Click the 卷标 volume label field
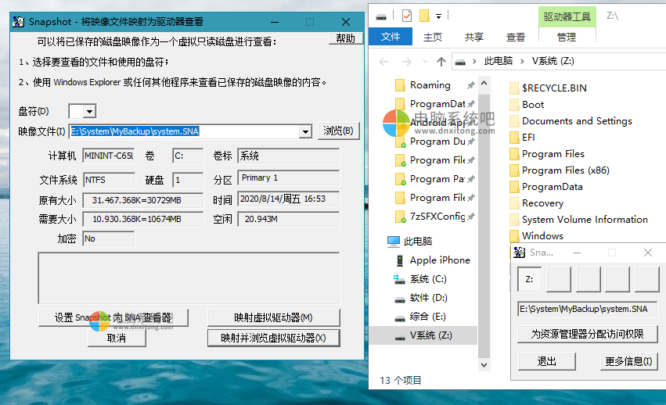This screenshot has height=405, width=666. tap(289, 156)
